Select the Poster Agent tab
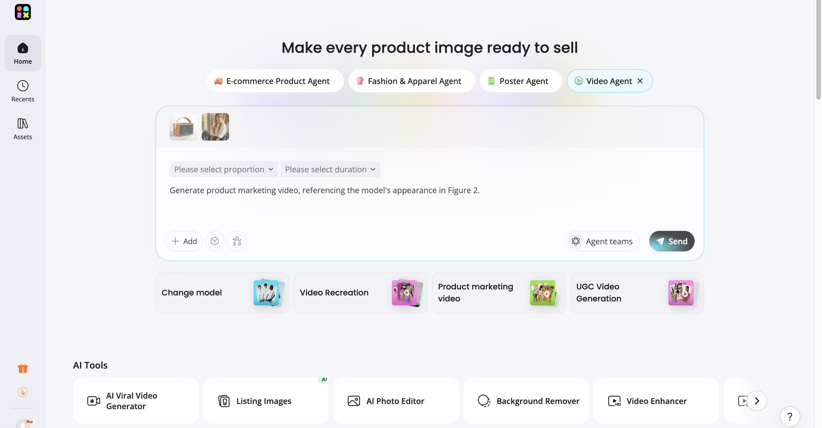Screen dimensions: 822x428 [521, 81]
